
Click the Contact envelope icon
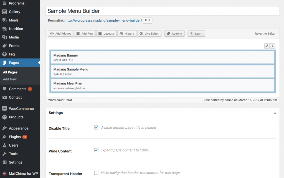coord(4,97)
